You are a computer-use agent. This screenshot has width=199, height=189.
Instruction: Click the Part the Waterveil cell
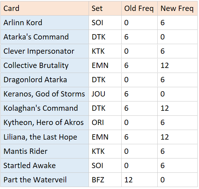[45, 180]
